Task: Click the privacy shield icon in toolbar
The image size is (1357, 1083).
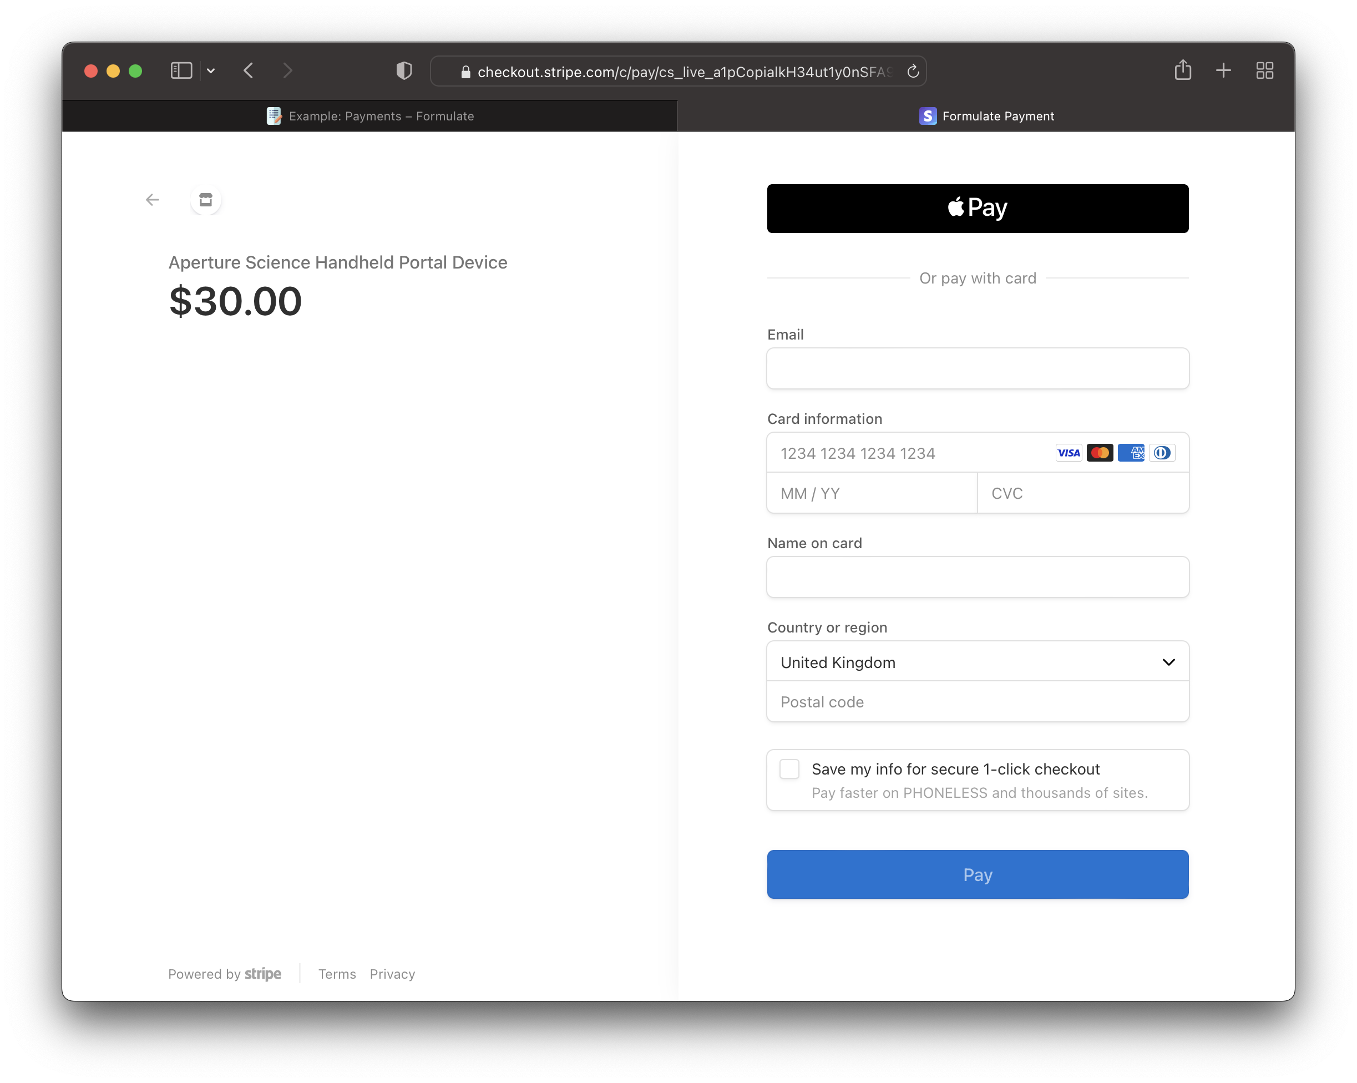Action: tap(404, 71)
